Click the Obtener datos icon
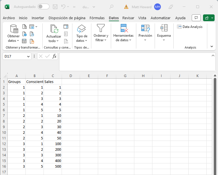Viewport: 218px width, 175px height. [x=14, y=29]
